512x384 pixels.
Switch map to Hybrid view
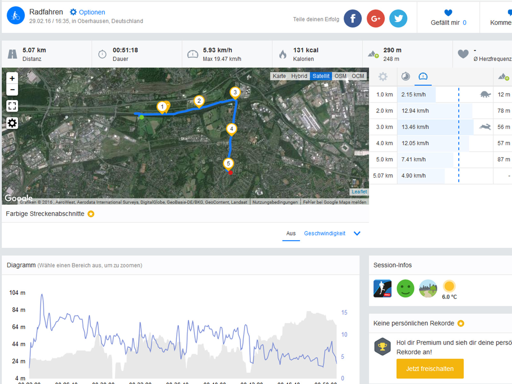click(299, 76)
